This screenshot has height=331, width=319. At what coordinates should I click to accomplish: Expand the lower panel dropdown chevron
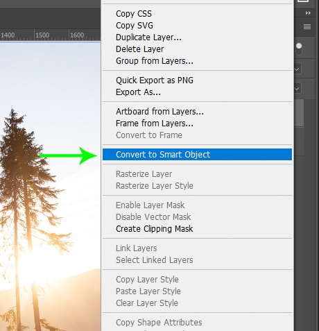[x=297, y=88]
